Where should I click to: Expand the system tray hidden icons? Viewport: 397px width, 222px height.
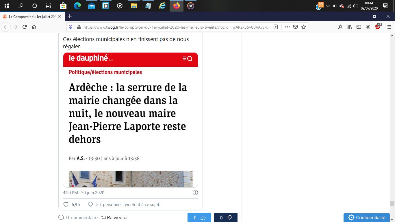[x=328, y=6]
